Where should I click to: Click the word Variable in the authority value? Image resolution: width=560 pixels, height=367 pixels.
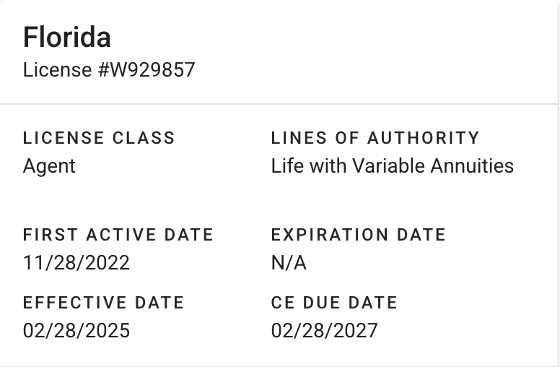coord(389,166)
